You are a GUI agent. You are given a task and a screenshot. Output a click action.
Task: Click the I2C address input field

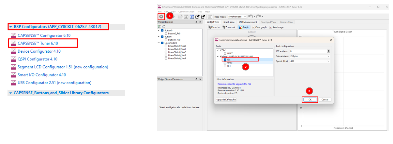point(307,51)
